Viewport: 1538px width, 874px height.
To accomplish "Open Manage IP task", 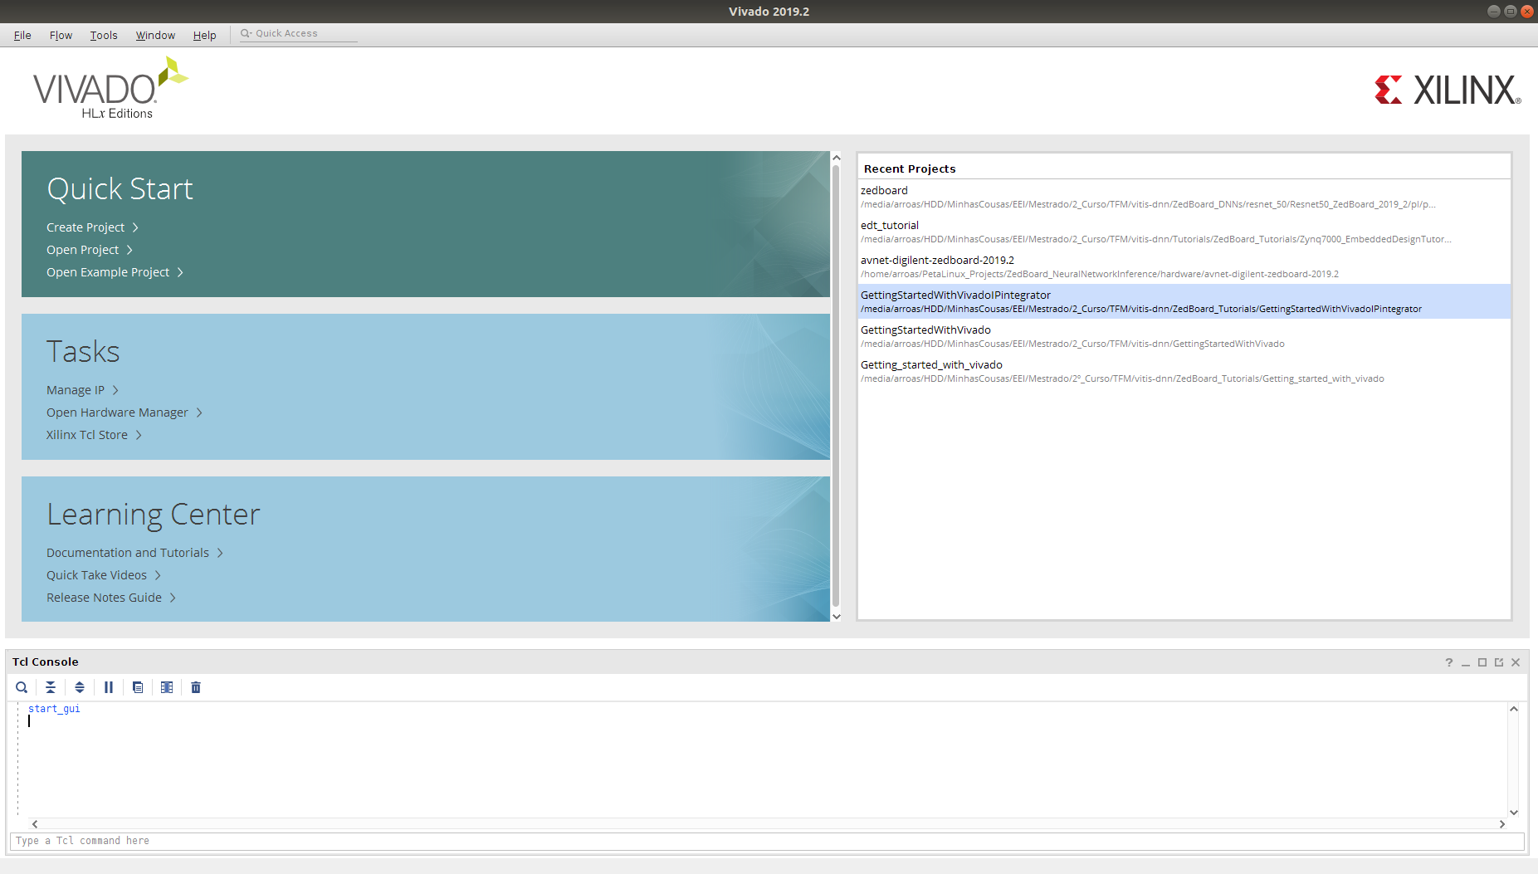I will point(76,390).
